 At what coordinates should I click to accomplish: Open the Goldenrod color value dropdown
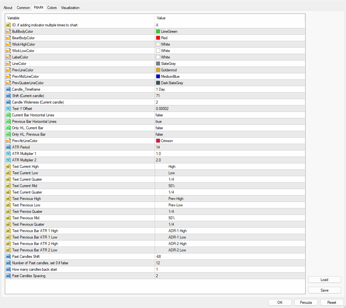(x=230, y=70)
